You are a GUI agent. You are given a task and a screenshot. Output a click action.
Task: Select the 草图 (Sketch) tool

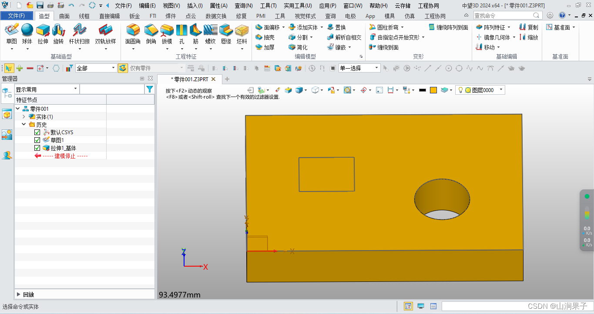pyautogui.click(x=12, y=35)
